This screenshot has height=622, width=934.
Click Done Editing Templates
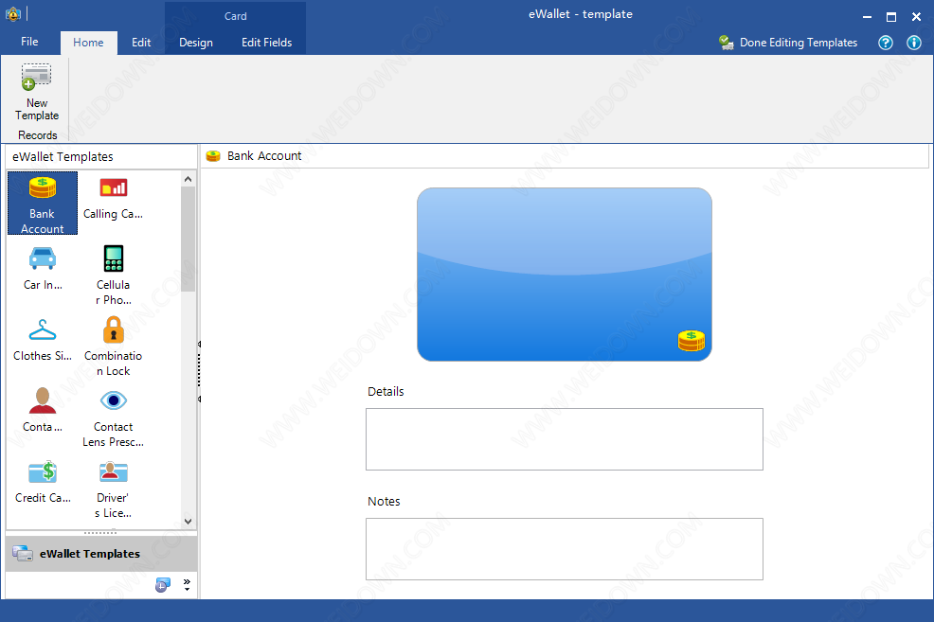pos(787,43)
